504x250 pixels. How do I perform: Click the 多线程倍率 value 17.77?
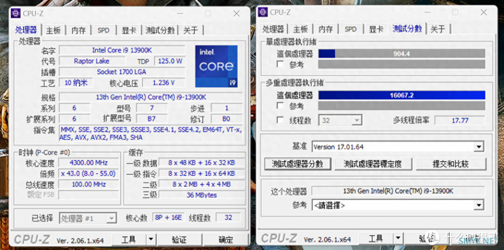click(x=460, y=121)
